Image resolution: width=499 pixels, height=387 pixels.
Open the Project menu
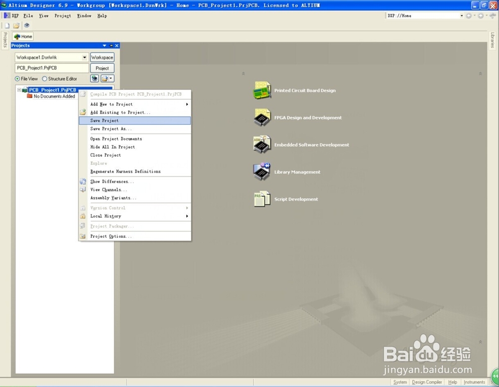63,15
